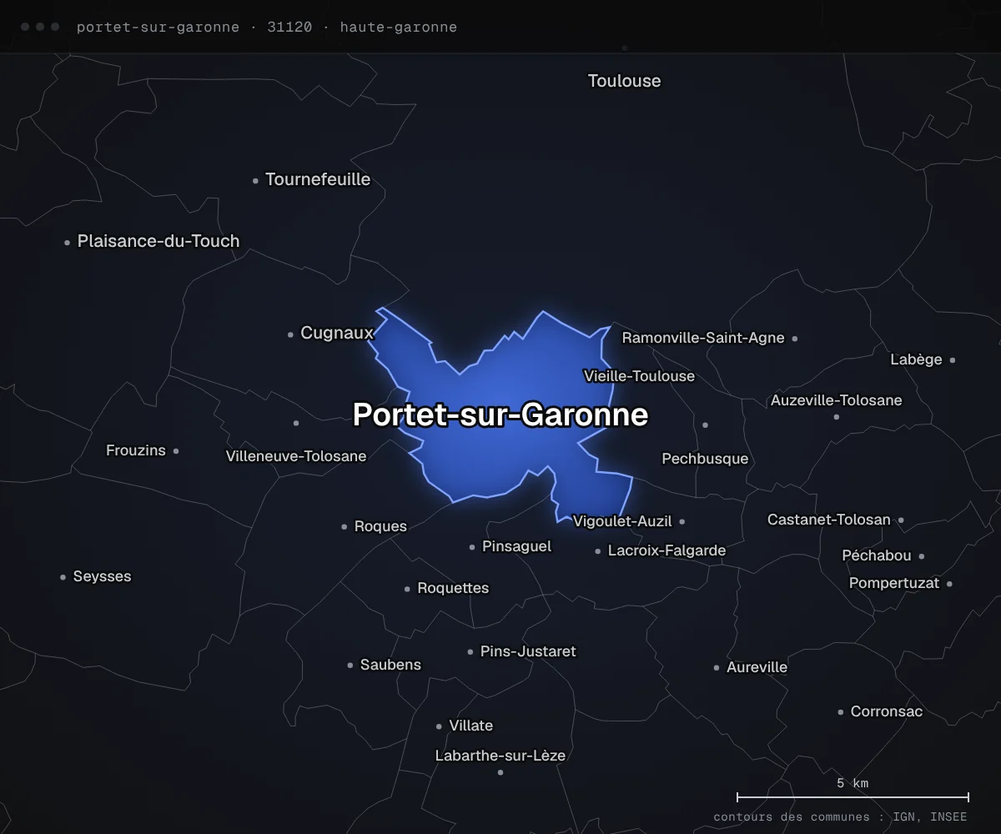
Task: Click the Saubens town label
Action: (x=390, y=665)
